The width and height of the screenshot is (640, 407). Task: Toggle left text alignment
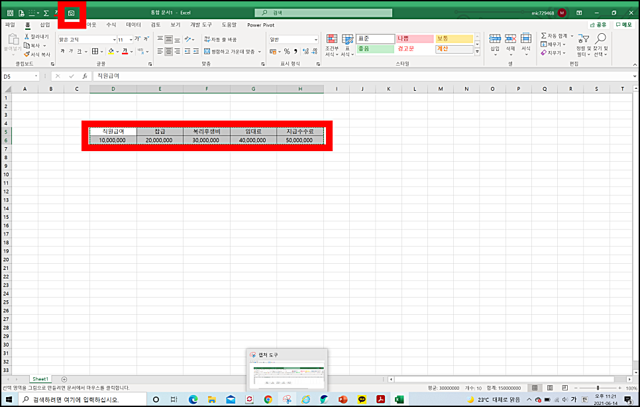pos(160,52)
